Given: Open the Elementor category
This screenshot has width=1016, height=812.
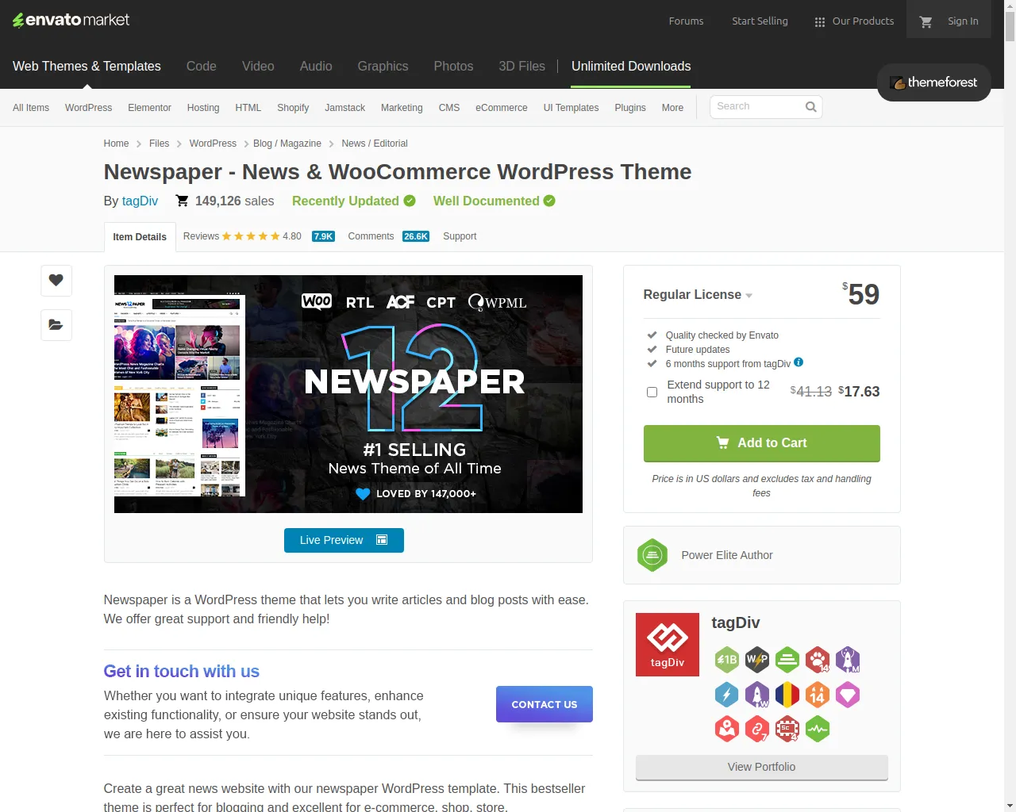Looking at the screenshot, I should click(149, 108).
